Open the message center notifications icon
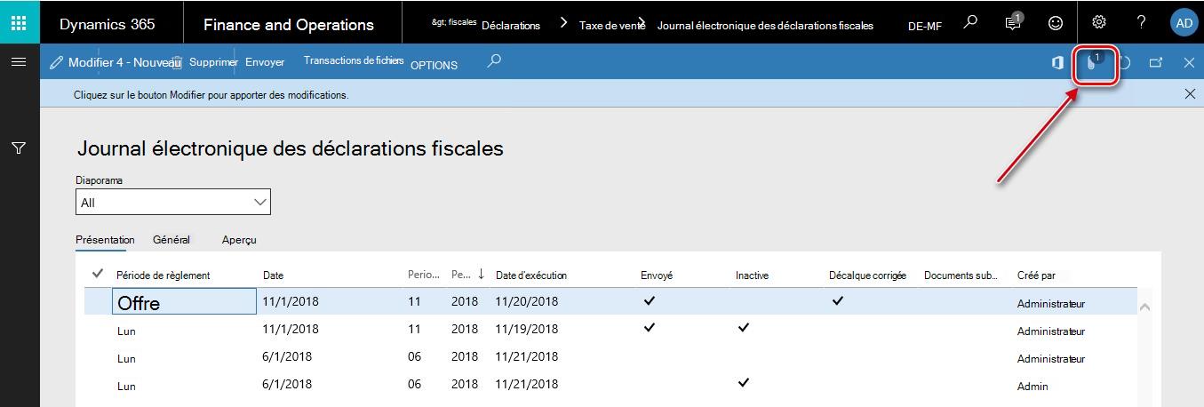The height and width of the screenshot is (407, 1204). [1014, 22]
